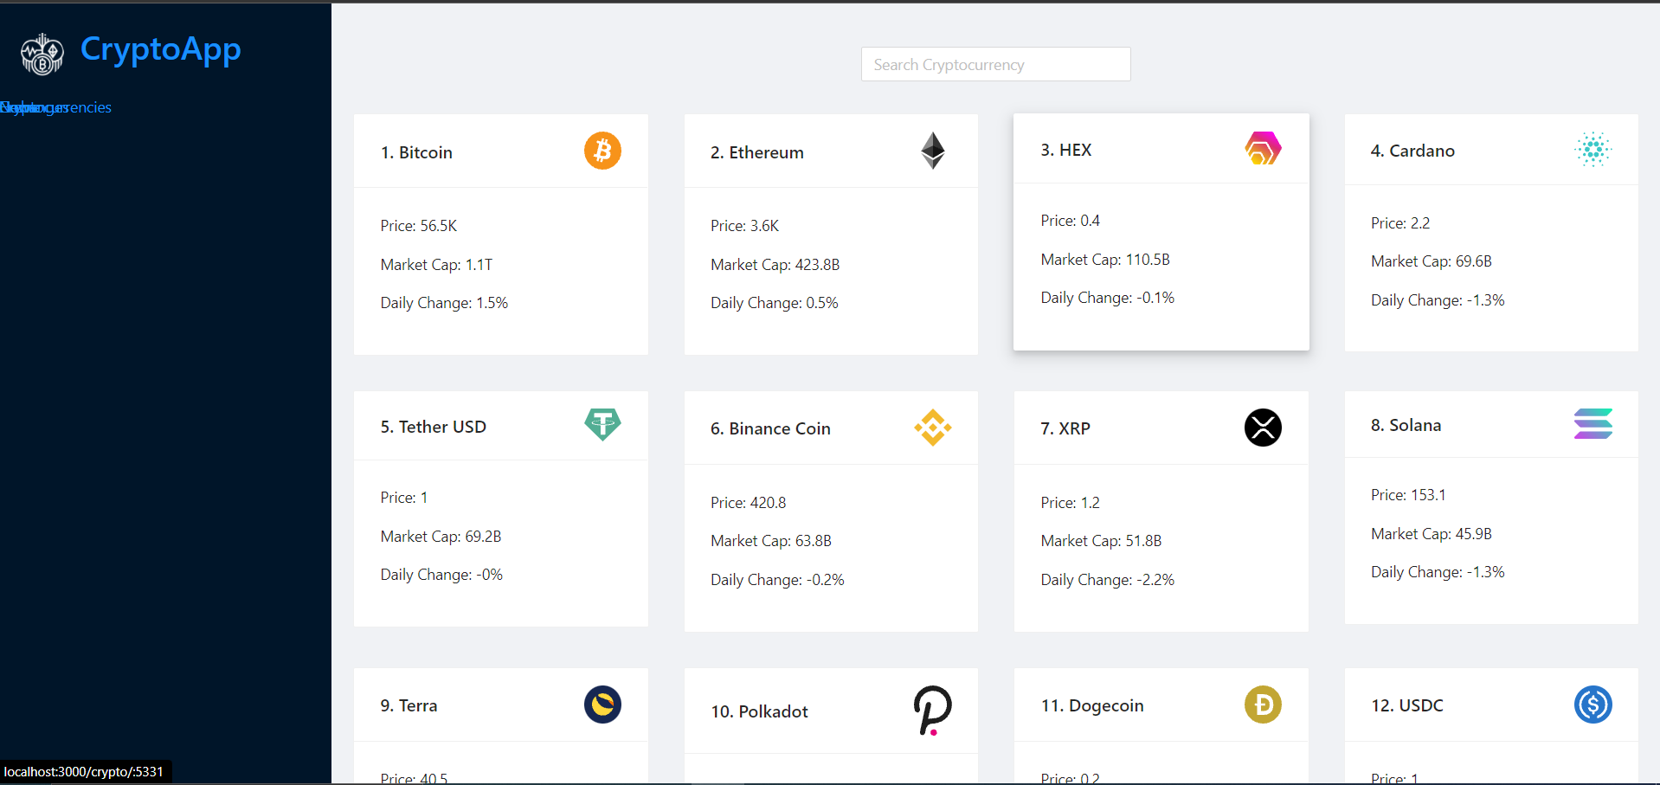Viewport: 1660px width, 785px height.
Task: Click Tether's Market Cap: 69.2B text
Action: pyautogui.click(x=441, y=537)
